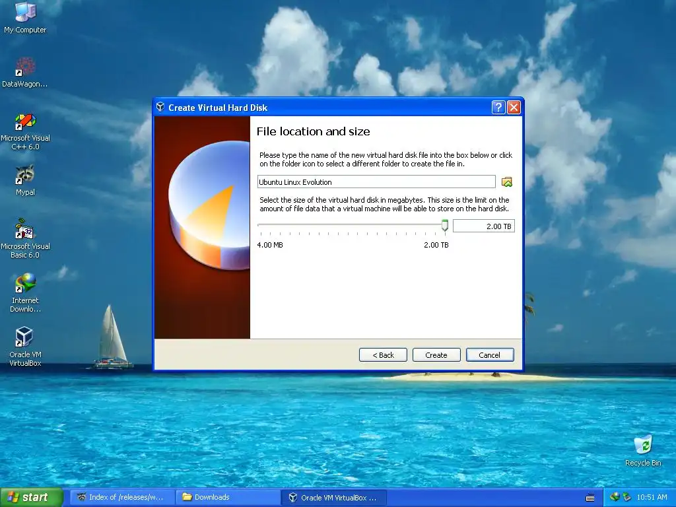Open the Windows Start menu
The height and width of the screenshot is (507, 676).
[32, 497]
